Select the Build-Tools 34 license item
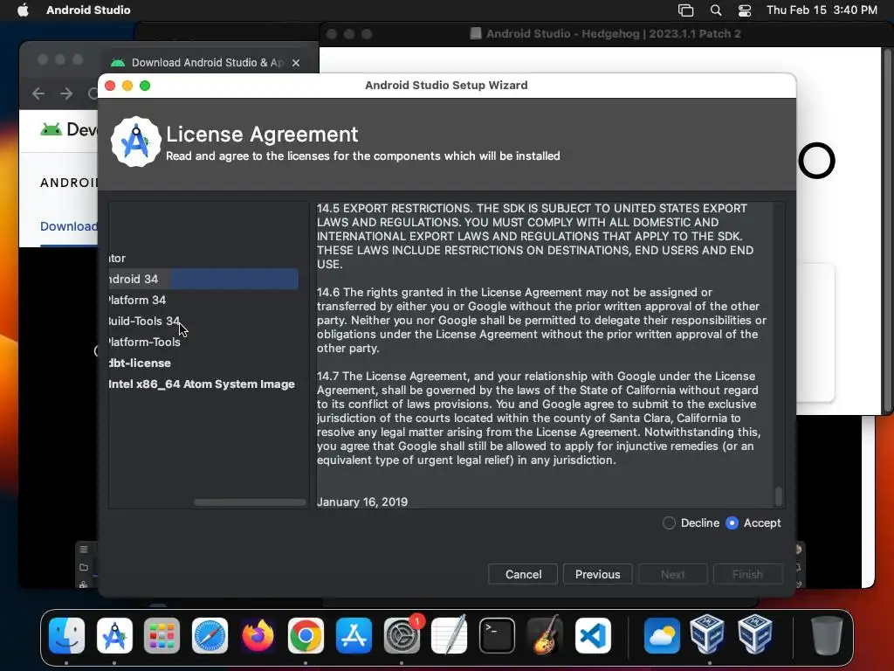The width and height of the screenshot is (894, 671). pyautogui.click(x=144, y=322)
